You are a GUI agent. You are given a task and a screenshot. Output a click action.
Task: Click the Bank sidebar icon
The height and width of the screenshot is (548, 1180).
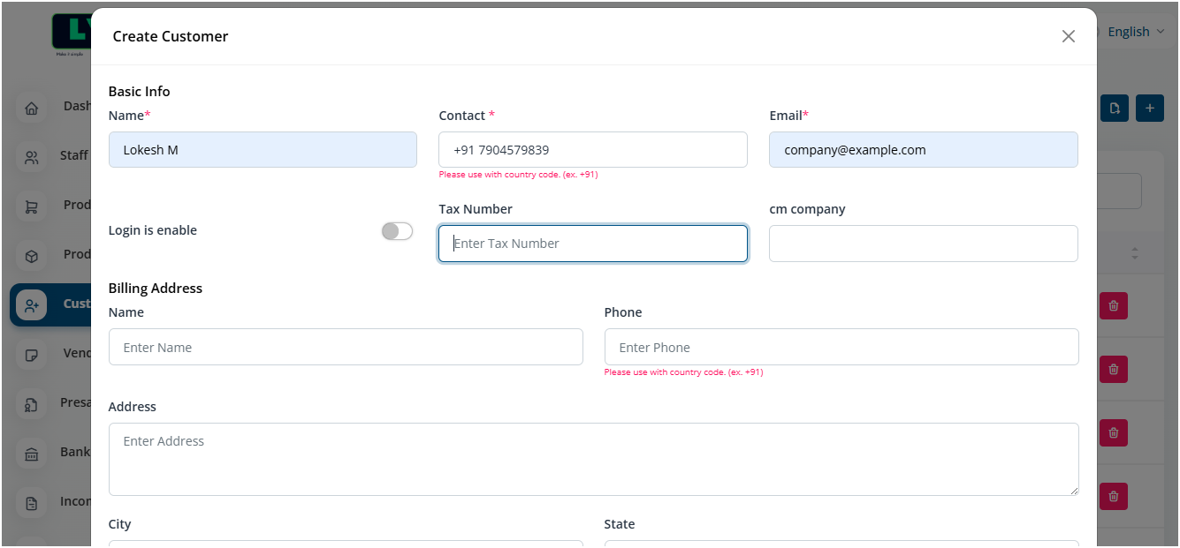32,453
